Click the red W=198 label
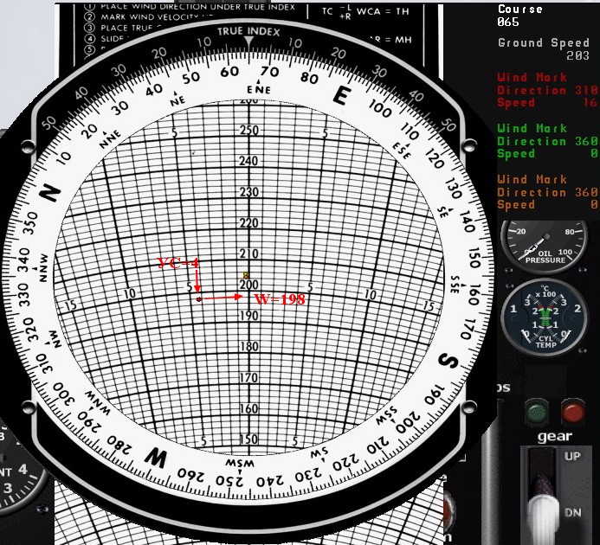Screen dimensions: 600x545 click(280, 298)
